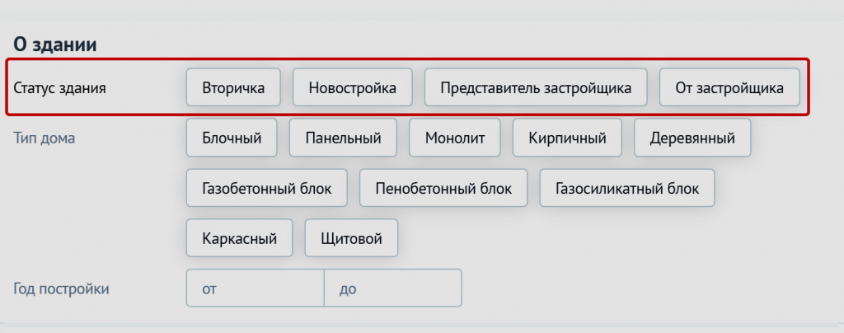Viewport: 844px width, 333px height.
Task: Click the Год постройки label
Action: [61, 288]
